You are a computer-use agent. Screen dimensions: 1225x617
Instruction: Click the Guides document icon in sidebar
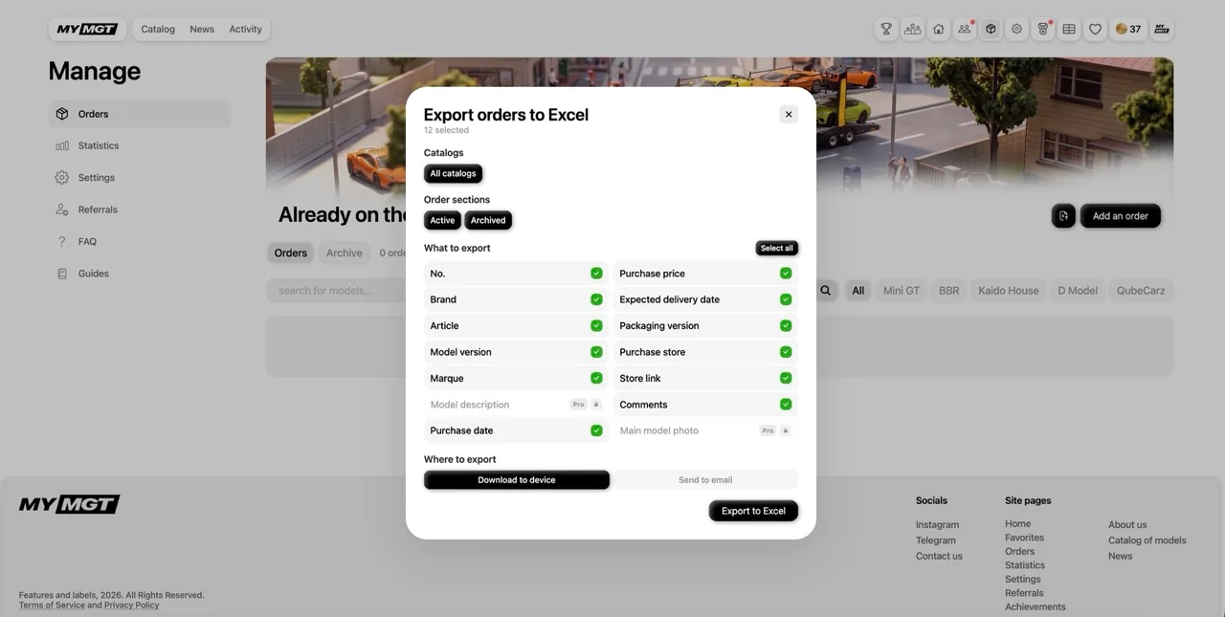pyautogui.click(x=62, y=274)
